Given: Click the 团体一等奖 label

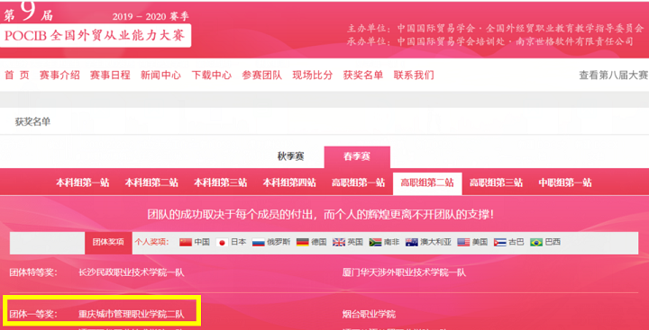Looking at the screenshot, I should (33, 315).
